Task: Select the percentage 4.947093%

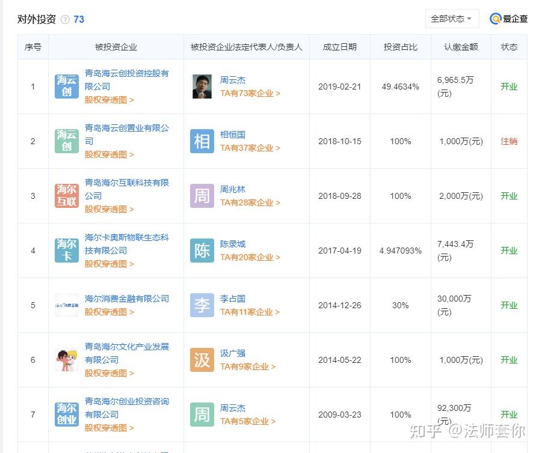Action: 401,251
